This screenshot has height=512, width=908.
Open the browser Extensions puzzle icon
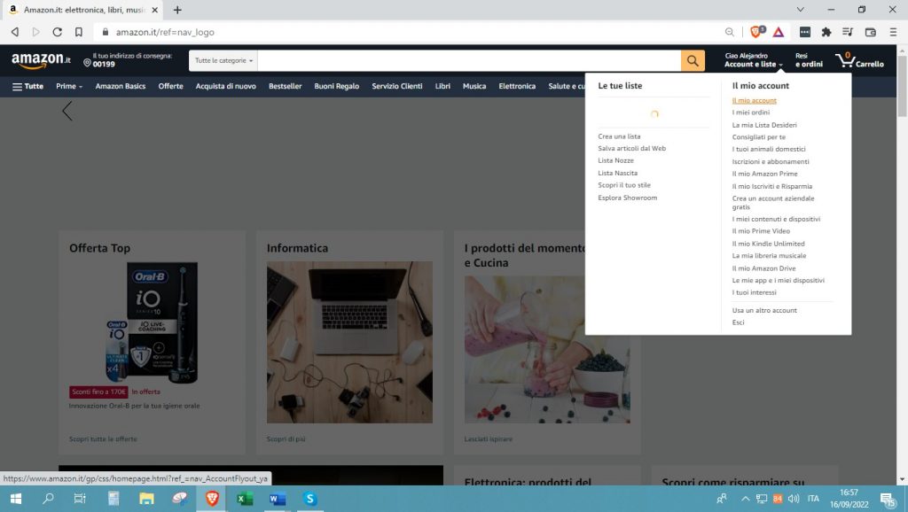pos(826,30)
